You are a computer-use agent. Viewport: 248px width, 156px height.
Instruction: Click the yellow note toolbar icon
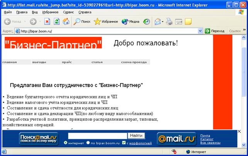coord(188,22)
